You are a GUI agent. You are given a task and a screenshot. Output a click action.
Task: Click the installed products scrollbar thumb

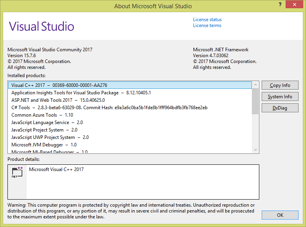(255, 101)
